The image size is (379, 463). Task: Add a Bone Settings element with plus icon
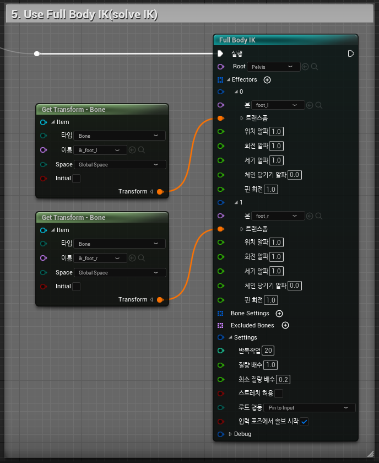tap(279, 313)
